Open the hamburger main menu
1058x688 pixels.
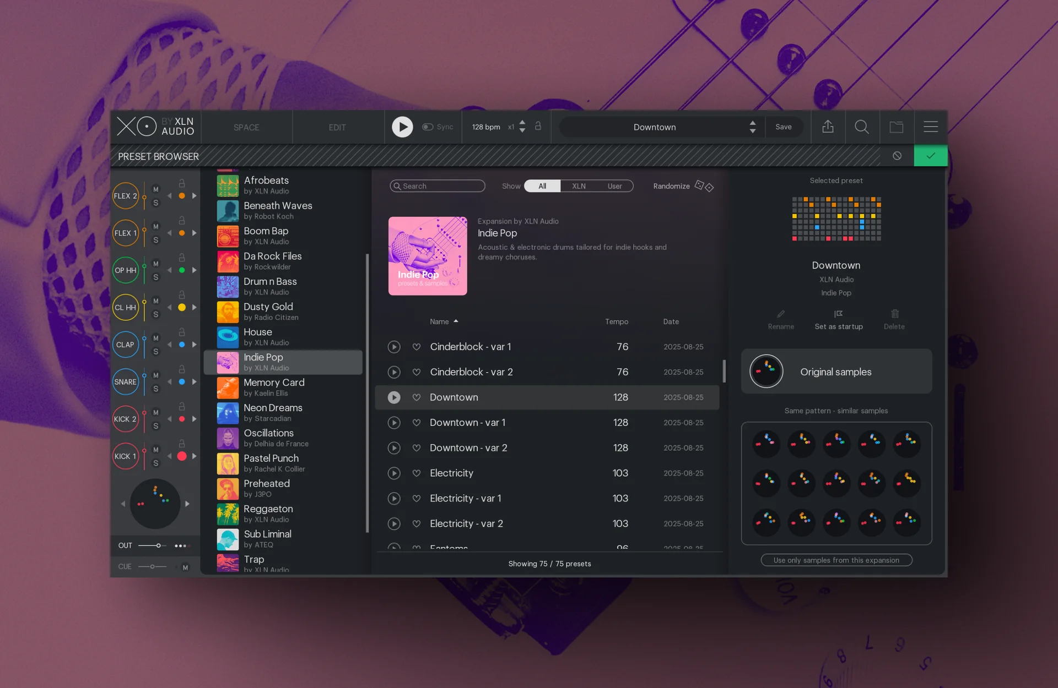tap(931, 127)
